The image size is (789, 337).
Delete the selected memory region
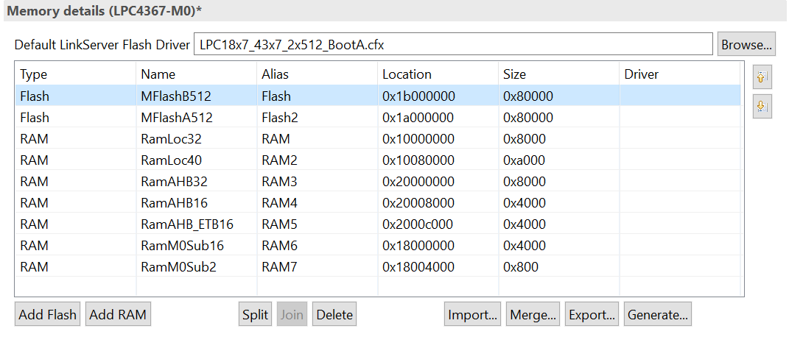[x=334, y=314]
